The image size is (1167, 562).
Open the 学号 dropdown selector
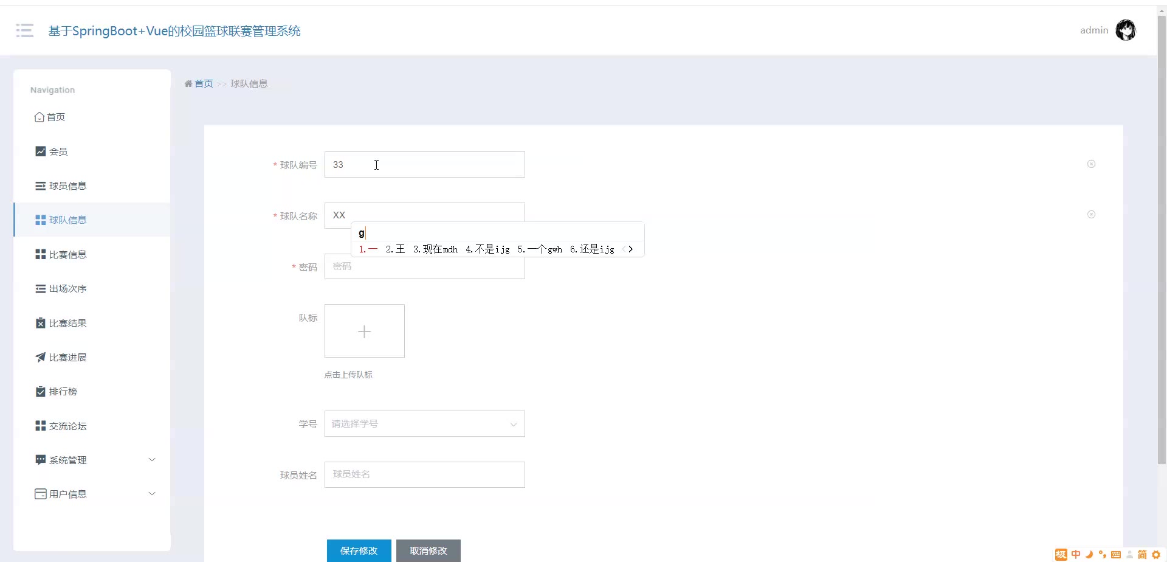pos(424,424)
